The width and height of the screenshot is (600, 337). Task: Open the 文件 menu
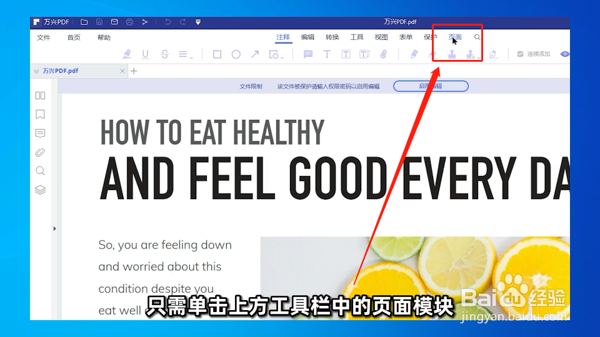[x=44, y=37]
